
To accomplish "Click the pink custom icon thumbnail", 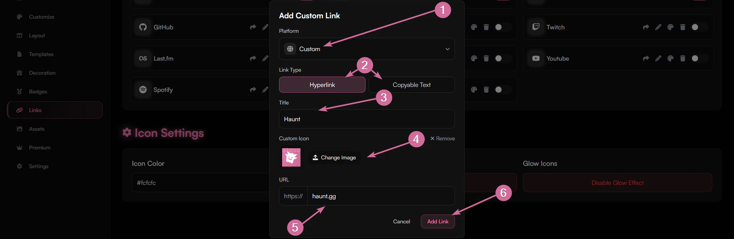I will tap(291, 157).
